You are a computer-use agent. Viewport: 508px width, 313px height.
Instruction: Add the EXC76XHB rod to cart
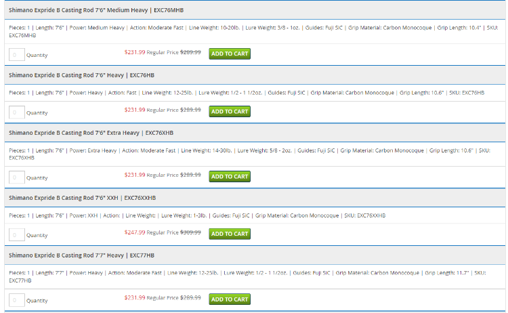[x=230, y=177]
